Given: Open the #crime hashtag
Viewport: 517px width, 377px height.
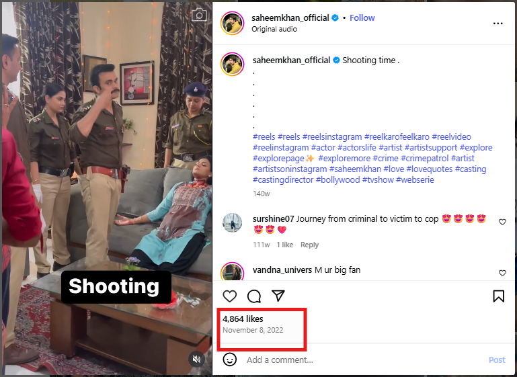Looking at the screenshot, I should pos(386,159).
